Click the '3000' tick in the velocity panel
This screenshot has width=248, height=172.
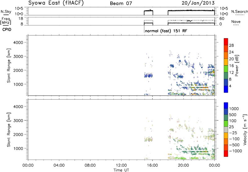[18, 120]
